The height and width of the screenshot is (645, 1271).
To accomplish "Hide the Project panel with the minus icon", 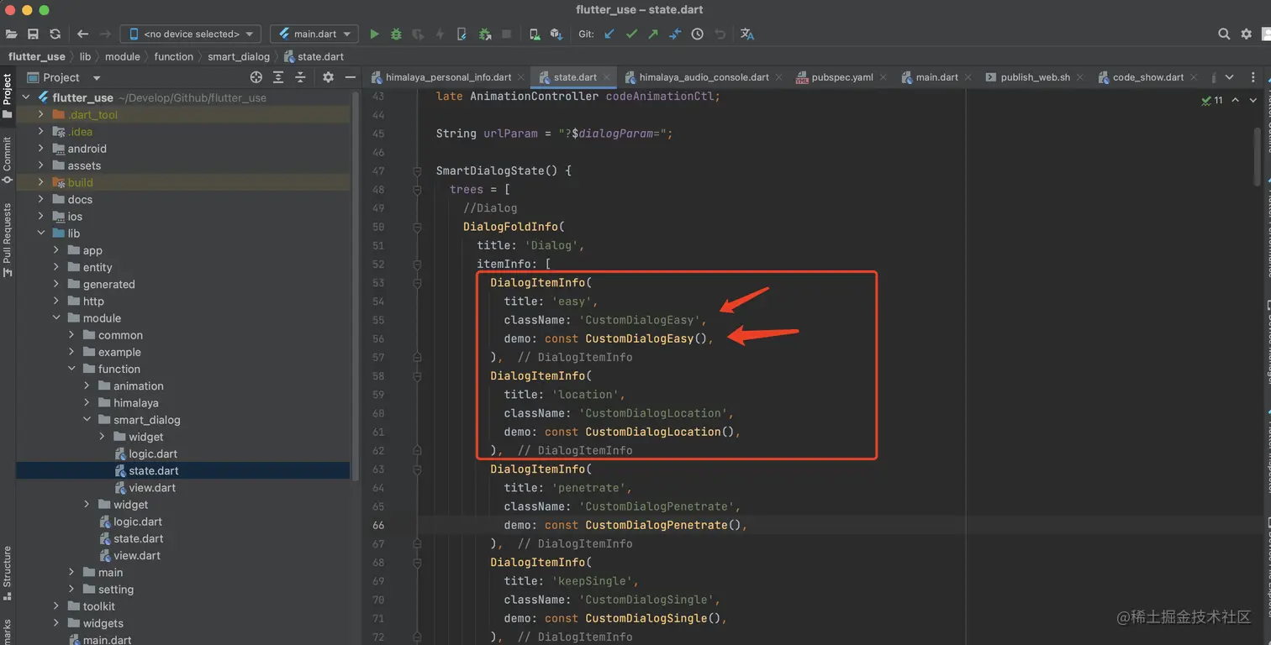I will [351, 77].
